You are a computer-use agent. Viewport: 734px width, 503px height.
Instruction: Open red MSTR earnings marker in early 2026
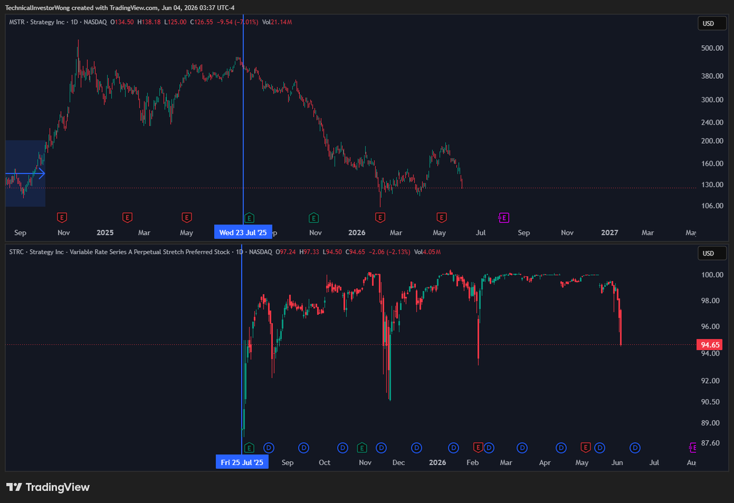(x=380, y=217)
